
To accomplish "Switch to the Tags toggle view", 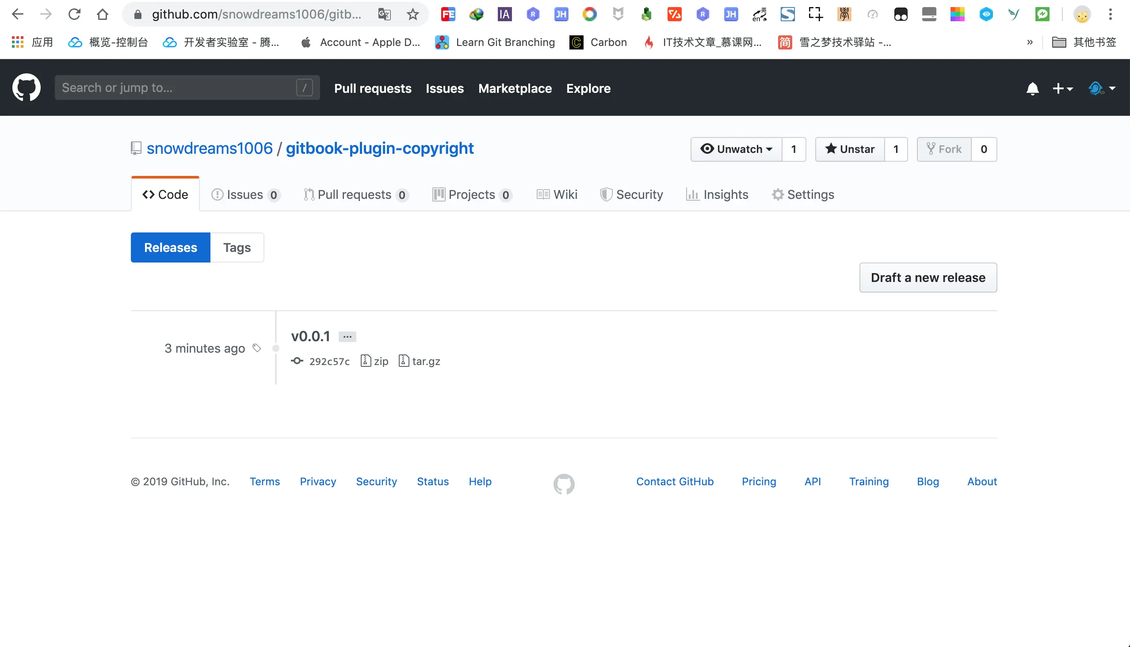I will (x=237, y=247).
